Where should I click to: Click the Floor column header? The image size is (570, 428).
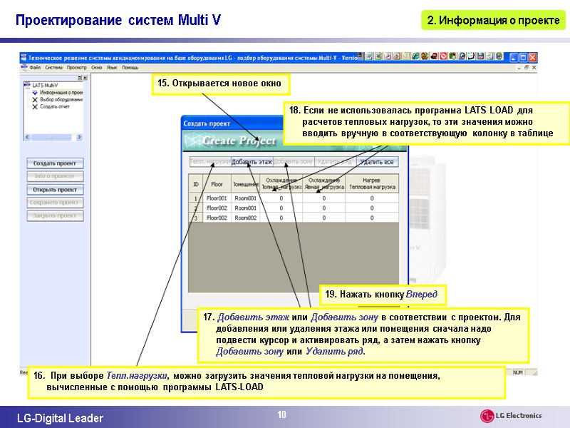pyautogui.click(x=217, y=184)
